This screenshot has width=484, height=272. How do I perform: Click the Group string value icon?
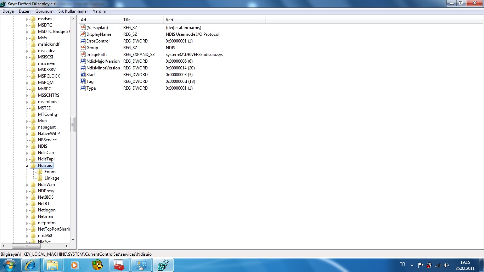coord(83,48)
